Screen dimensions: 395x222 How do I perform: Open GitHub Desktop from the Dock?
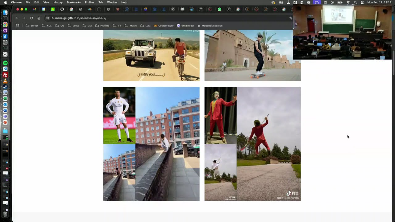coord(5,31)
